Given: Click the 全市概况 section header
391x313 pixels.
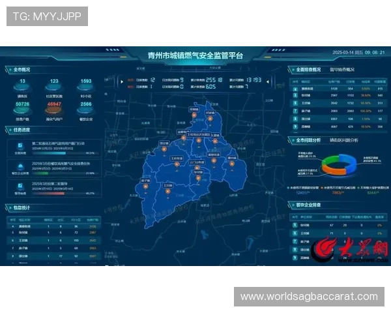Looking at the screenshot, I should (x=22, y=70).
